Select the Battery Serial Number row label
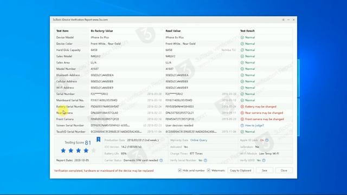Screen dimensions: 347x195 click(70, 107)
